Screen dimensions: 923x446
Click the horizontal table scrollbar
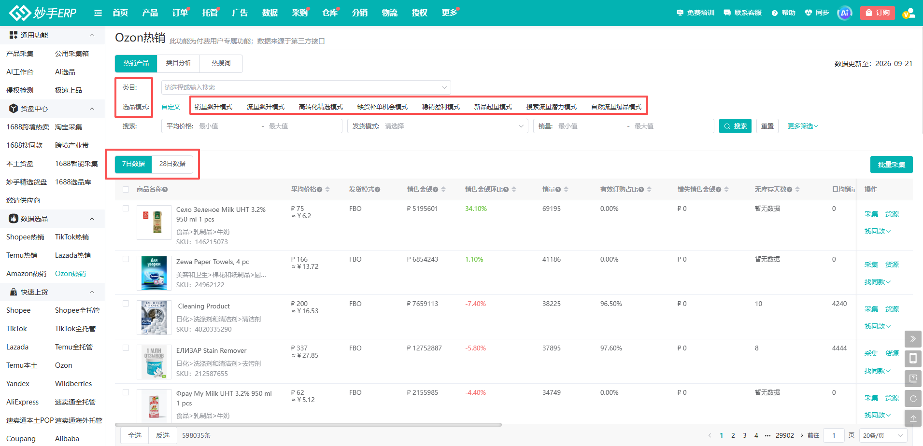[x=309, y=425]
